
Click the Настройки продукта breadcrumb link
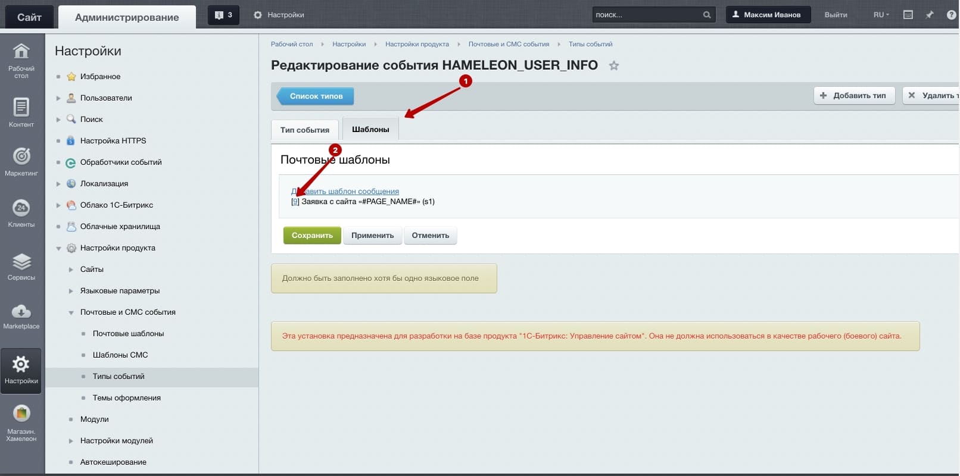click(417, 44)
